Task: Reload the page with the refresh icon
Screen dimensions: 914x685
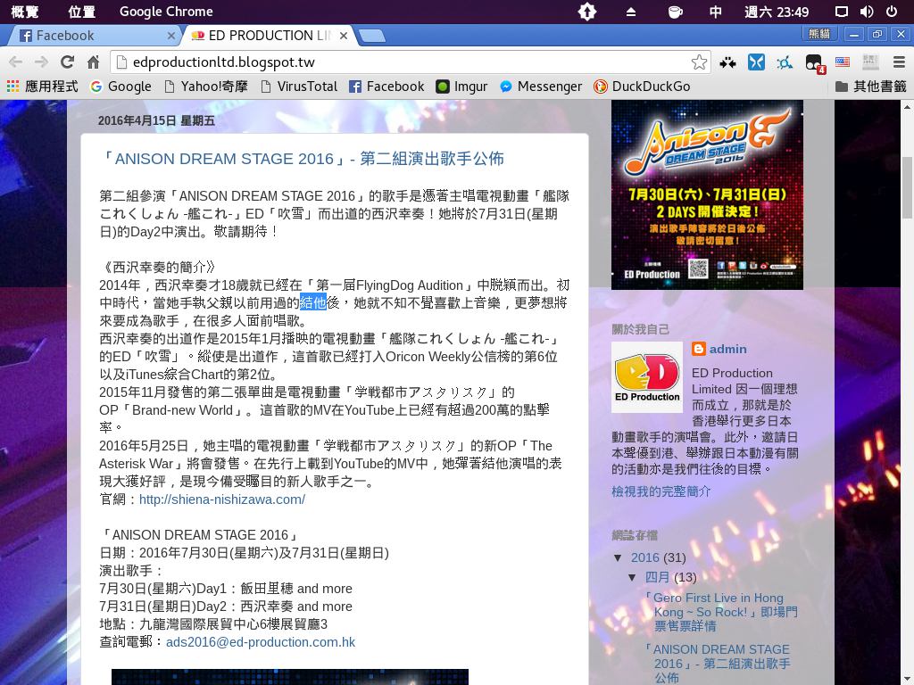Action: 67,62
